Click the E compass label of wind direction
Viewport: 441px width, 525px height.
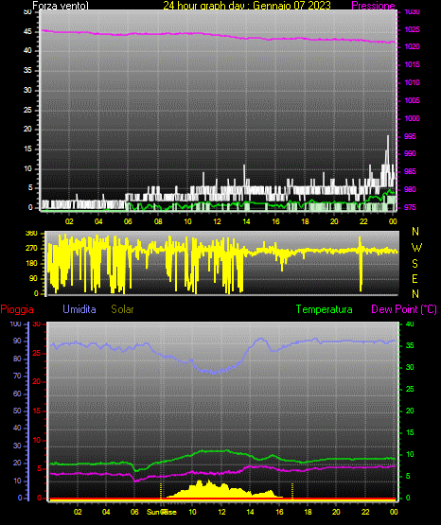[415, 278]
